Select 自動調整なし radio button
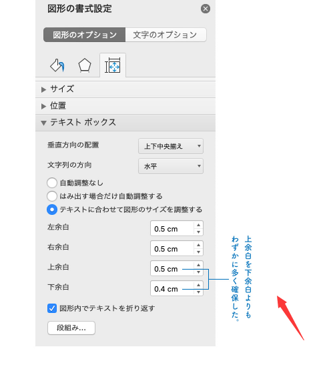This screenshot has width=323, height=365. [x=52, y=183]
